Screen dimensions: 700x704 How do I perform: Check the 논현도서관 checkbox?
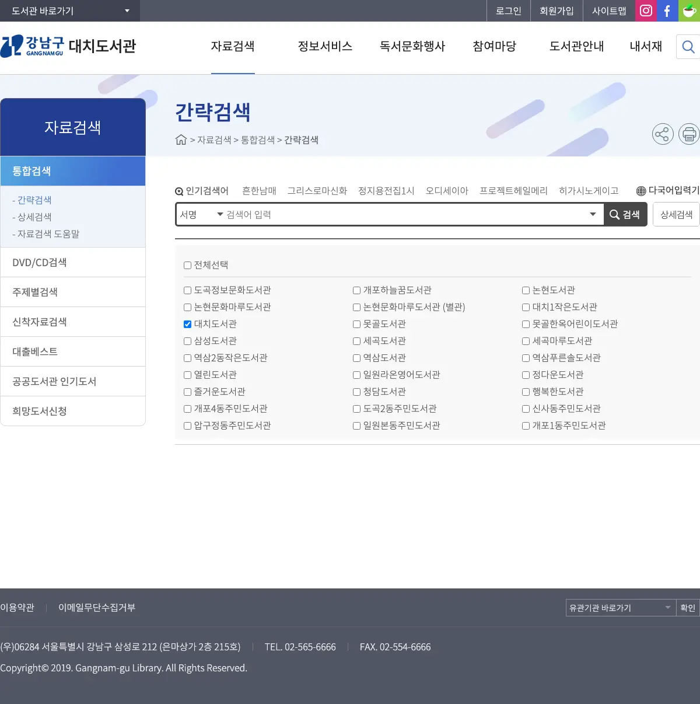pyautogui.click(x=526, y=290)
